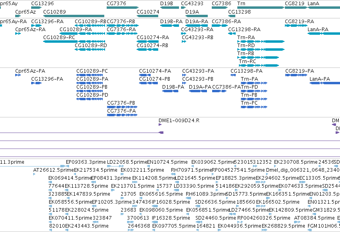The image size is (340, 232).
Task: Select the CG7376-RA transcript label
Action: tap(121, 30)
